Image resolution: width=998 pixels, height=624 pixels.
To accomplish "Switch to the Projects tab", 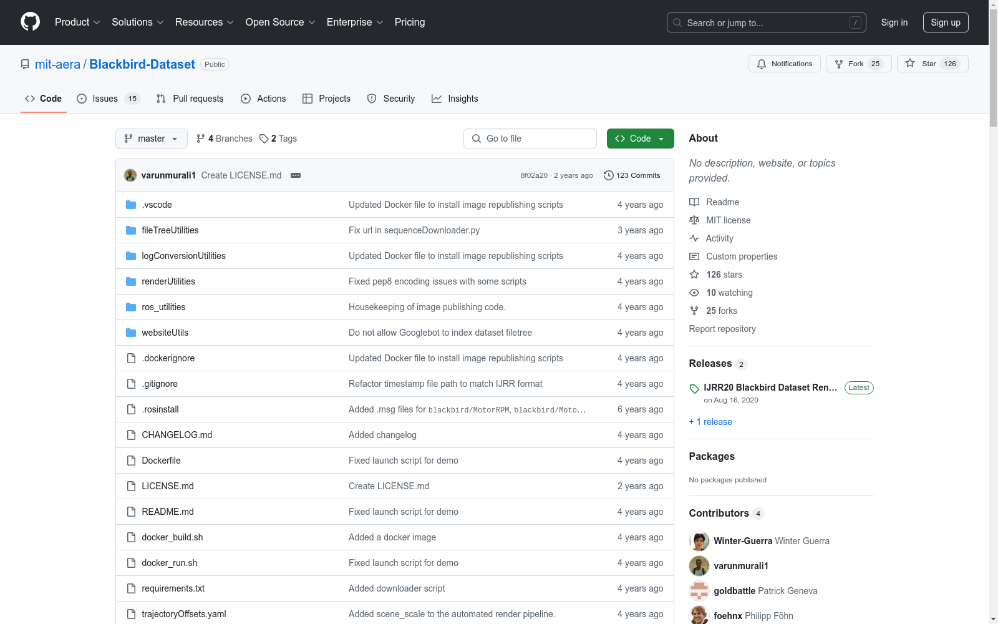I will tap(326, 99).
